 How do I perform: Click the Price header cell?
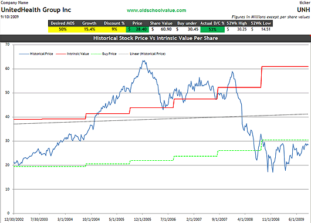[x=137, y=23]
